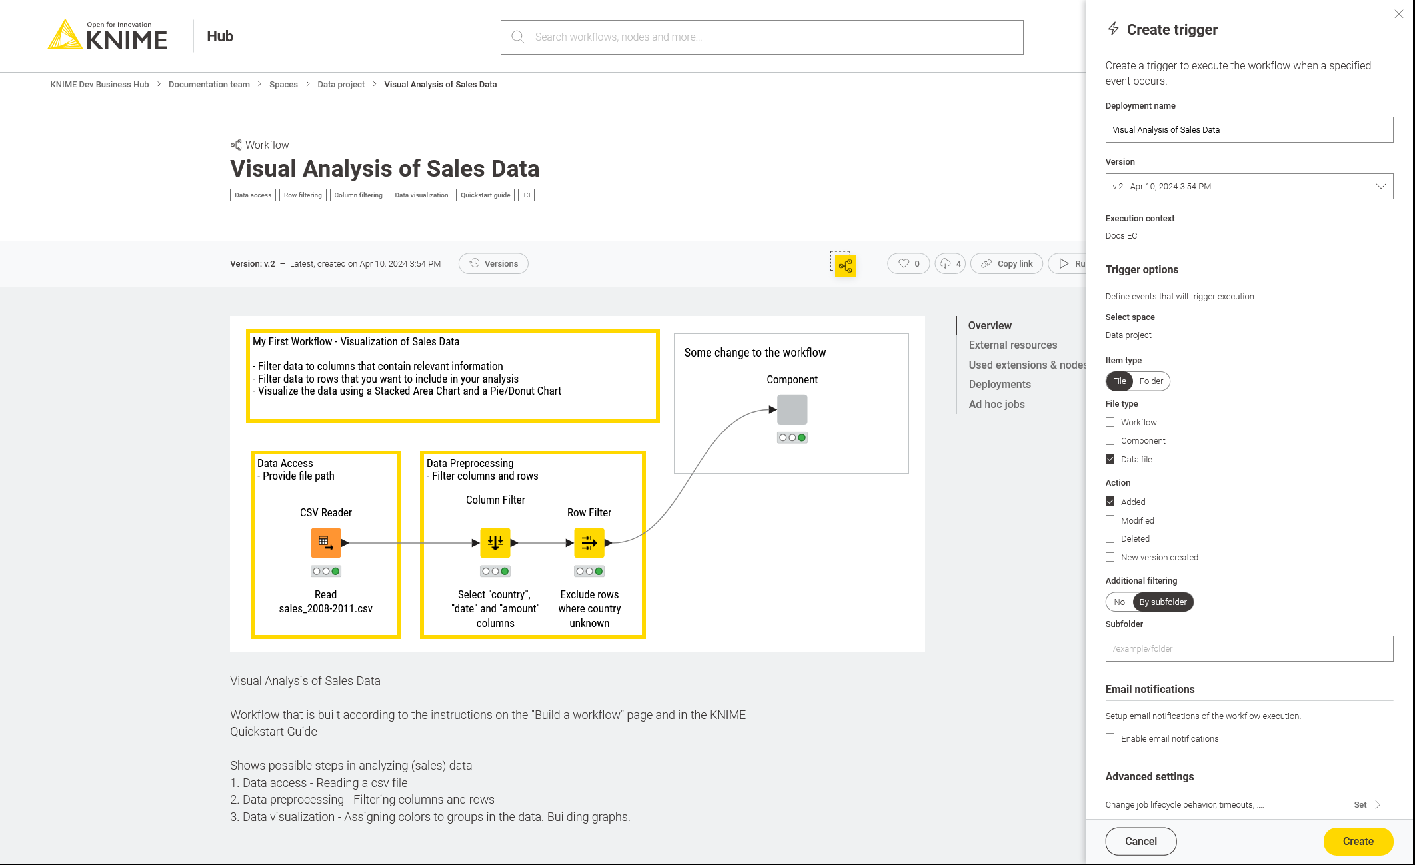Click the Versions button

[493, 263]
